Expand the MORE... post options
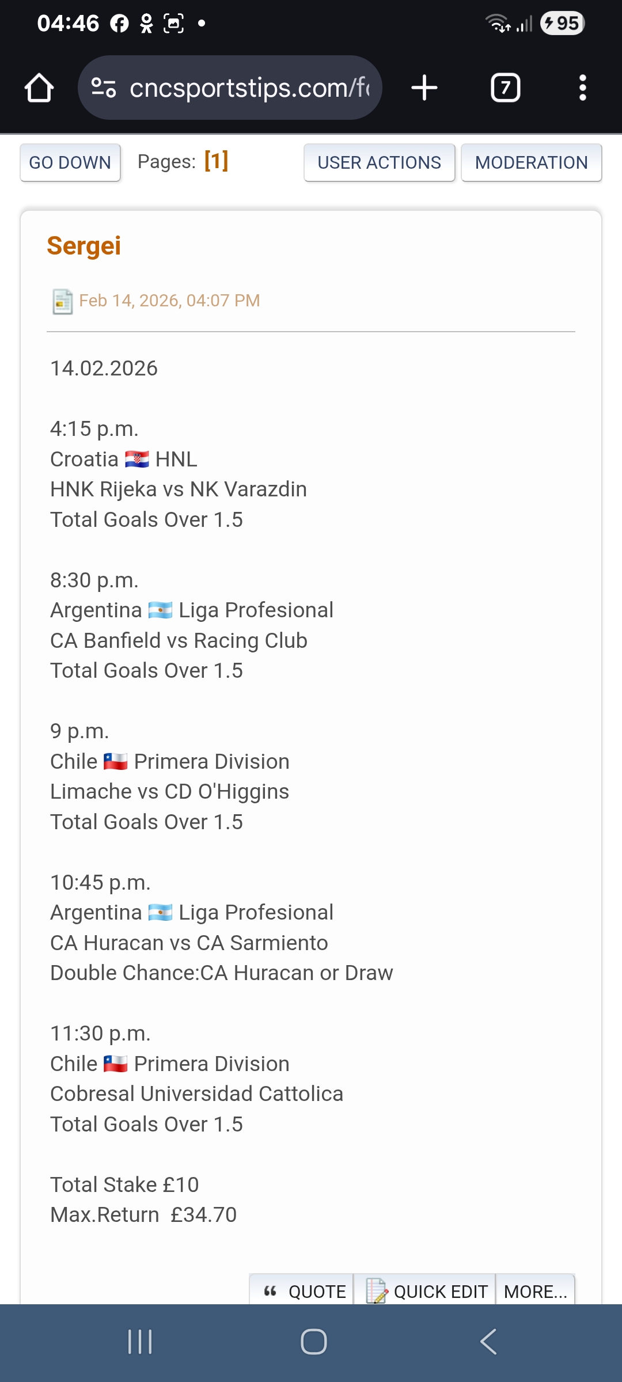622x1382 pixels. [x=535, y=1292]
